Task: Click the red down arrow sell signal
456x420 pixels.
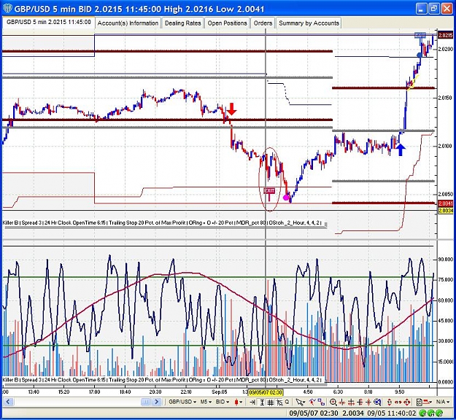Action: 232,109
